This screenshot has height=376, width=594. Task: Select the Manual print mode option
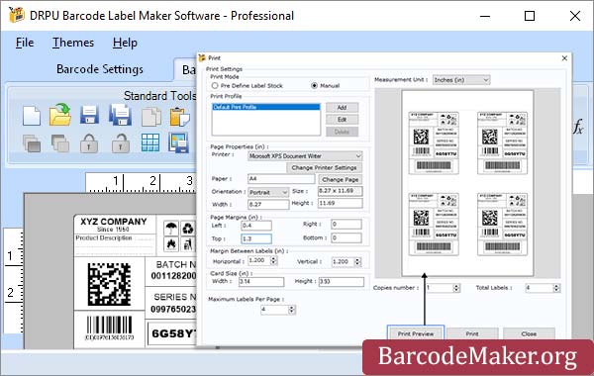314,85
